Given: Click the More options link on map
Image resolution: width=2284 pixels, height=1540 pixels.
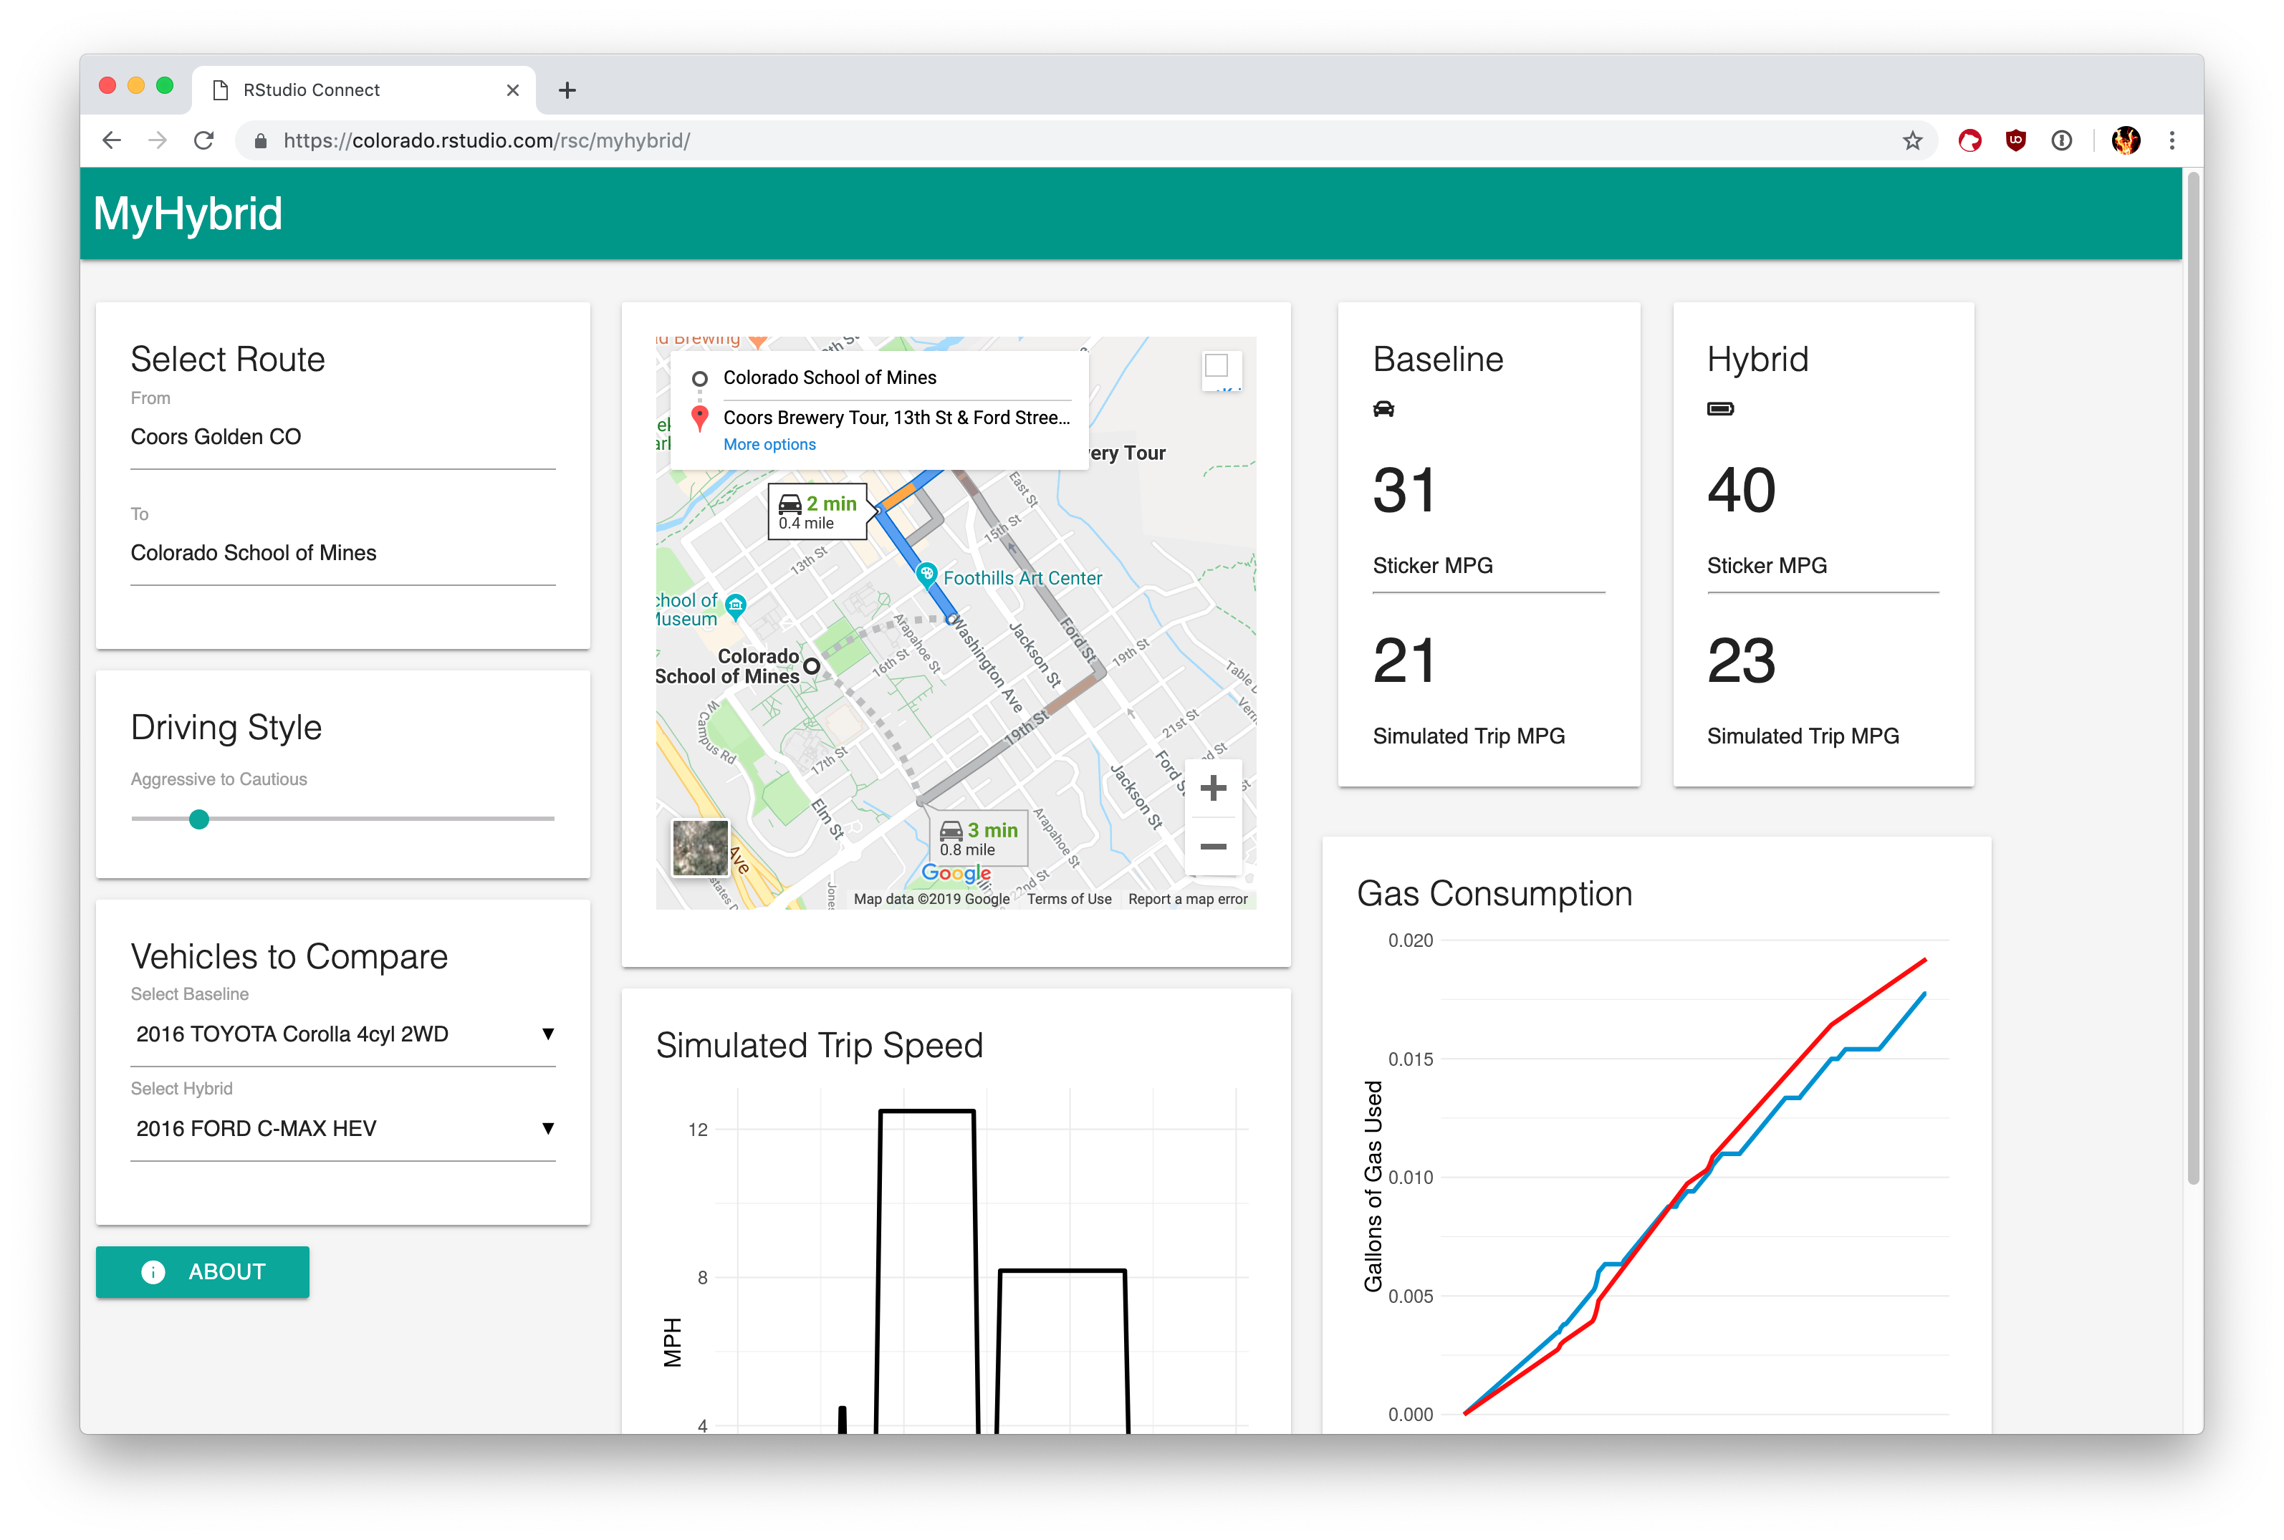Looking at the screenshot, I should [769, 444].
